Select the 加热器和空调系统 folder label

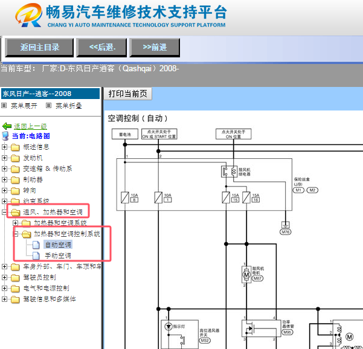[x=60, y=223]
